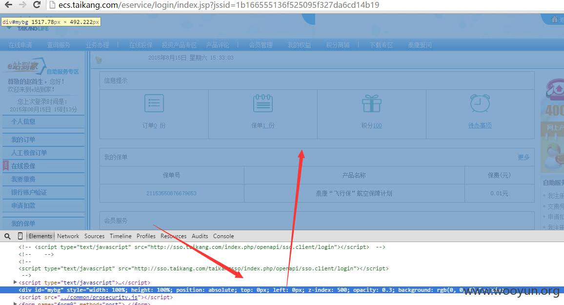
Task: Click the address bar URL
Action: pyautogui.click(x=219, y=5)
